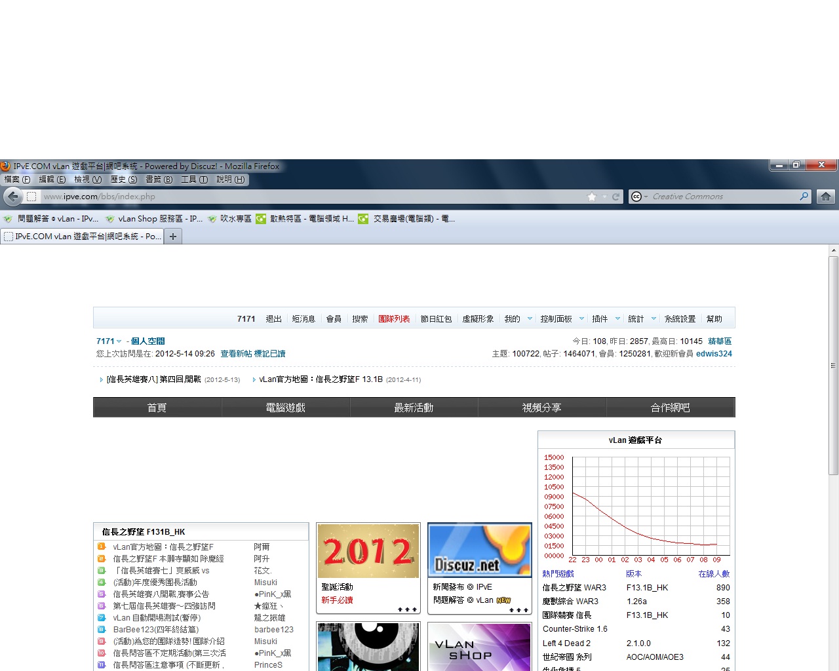The width and height of the screenshot is (839, 671).
Task: Open the 編輯 (E) menu
Action: pos(52,180)
